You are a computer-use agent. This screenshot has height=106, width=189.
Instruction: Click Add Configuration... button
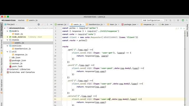click(153, 20)
